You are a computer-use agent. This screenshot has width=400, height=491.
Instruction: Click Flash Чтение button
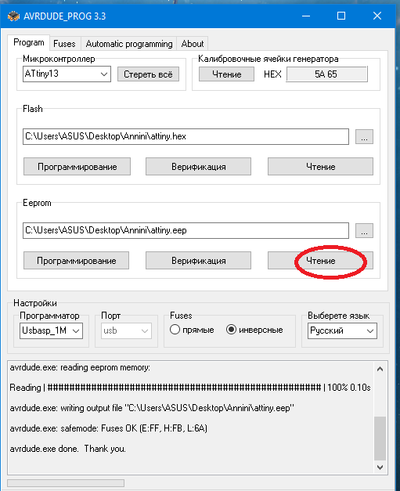pos(320,167)
